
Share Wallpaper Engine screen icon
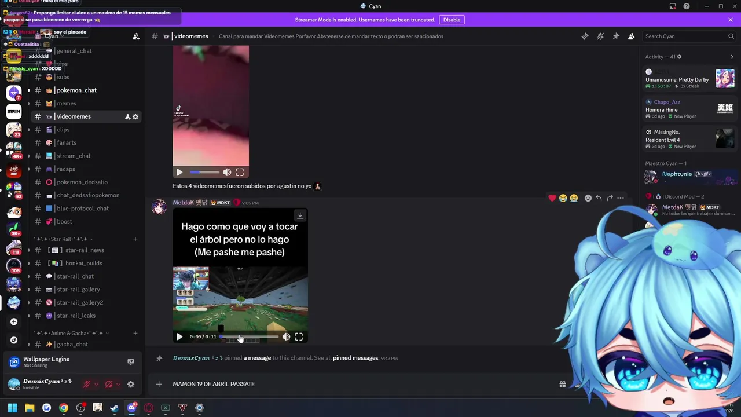(131, 362)
